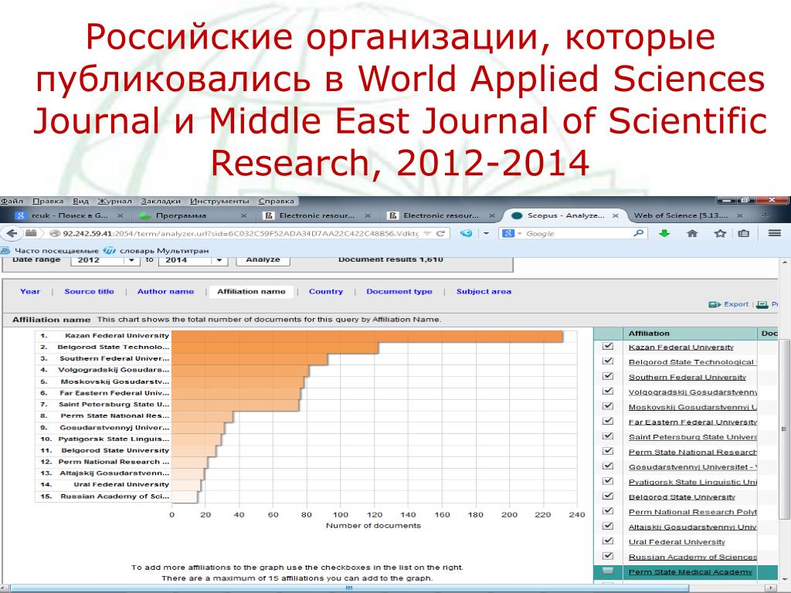Close the Программа tab
The image size is (791, 593).
tap(243, 215)
